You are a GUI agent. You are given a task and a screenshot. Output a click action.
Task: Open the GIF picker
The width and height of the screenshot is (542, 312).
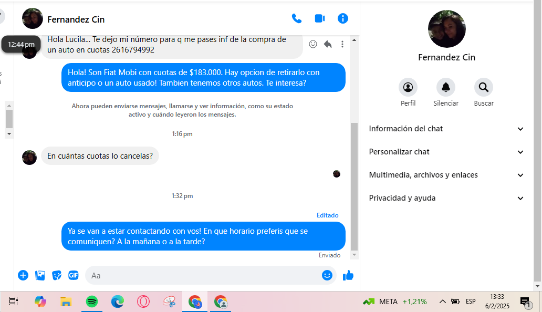(74, 275)
